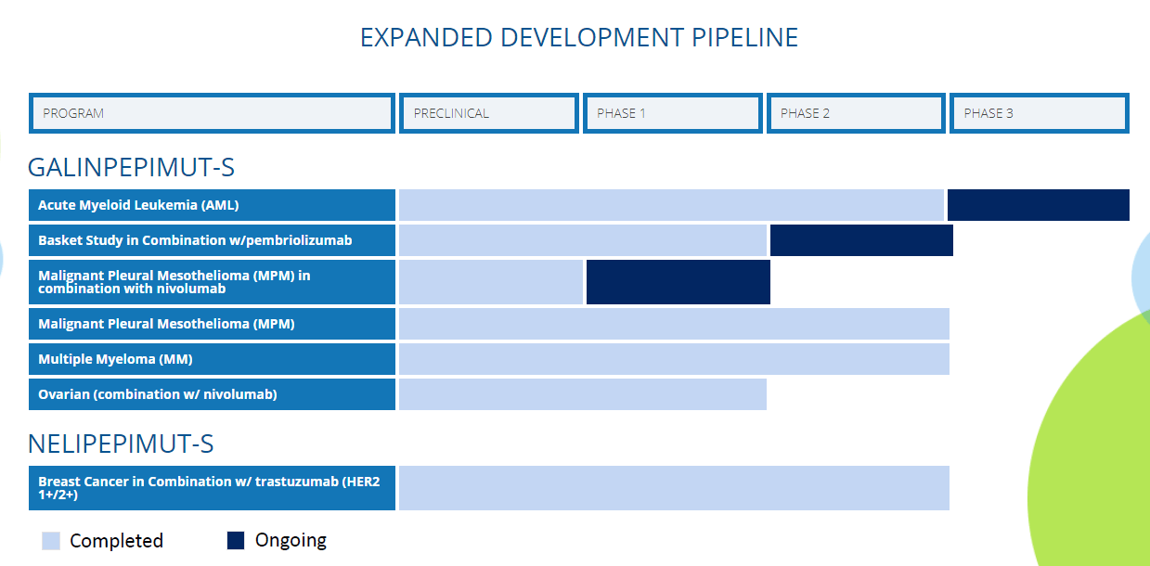Select the Multiple Myeloma (MM) row label

[x=212, y=359]
